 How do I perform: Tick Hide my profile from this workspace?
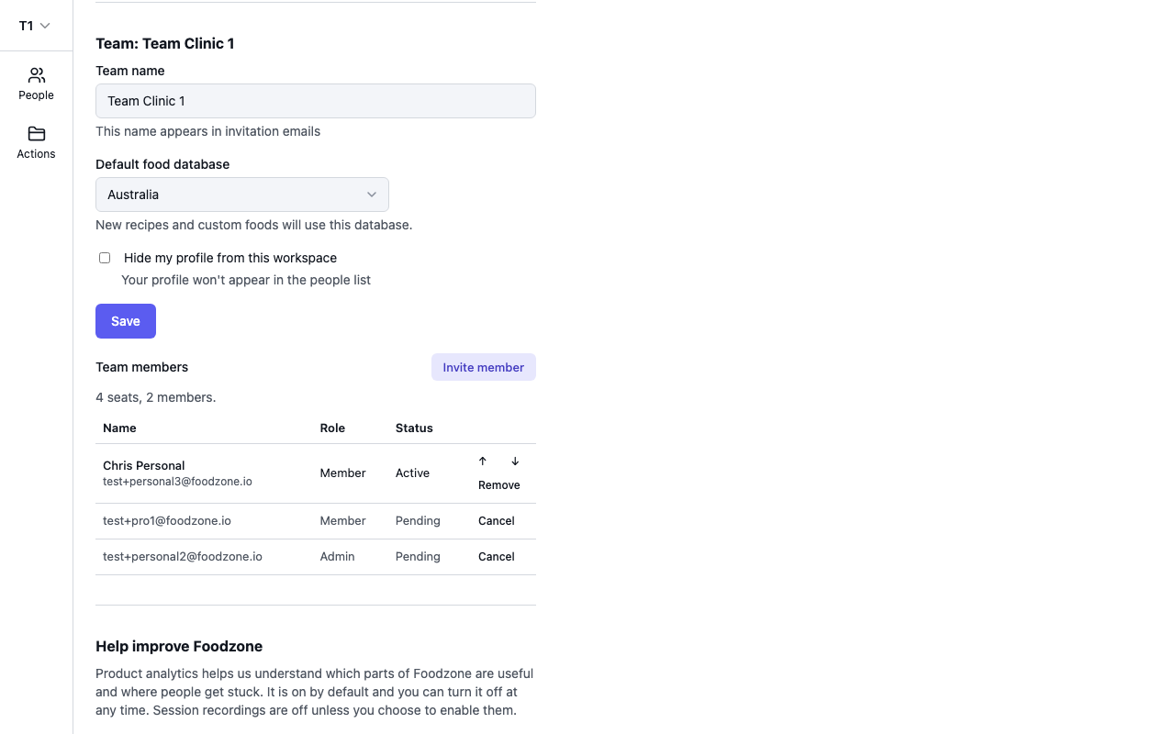[105, 258]
